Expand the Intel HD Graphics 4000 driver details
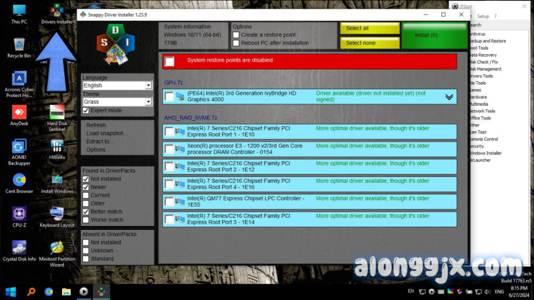The image size is (534, 300). click(x=449, y=97)
